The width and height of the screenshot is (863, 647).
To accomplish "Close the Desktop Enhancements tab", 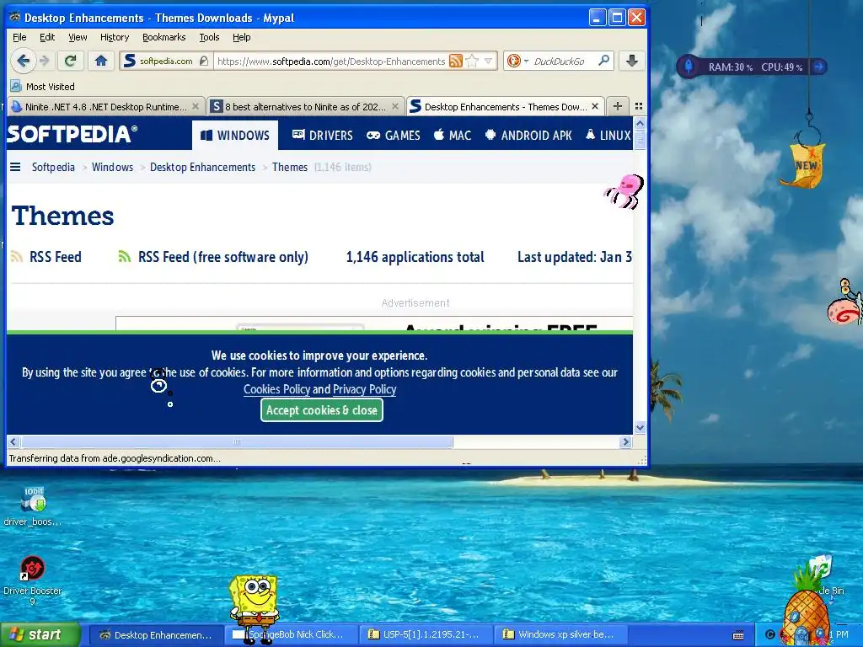I will (x=594, y=107).
